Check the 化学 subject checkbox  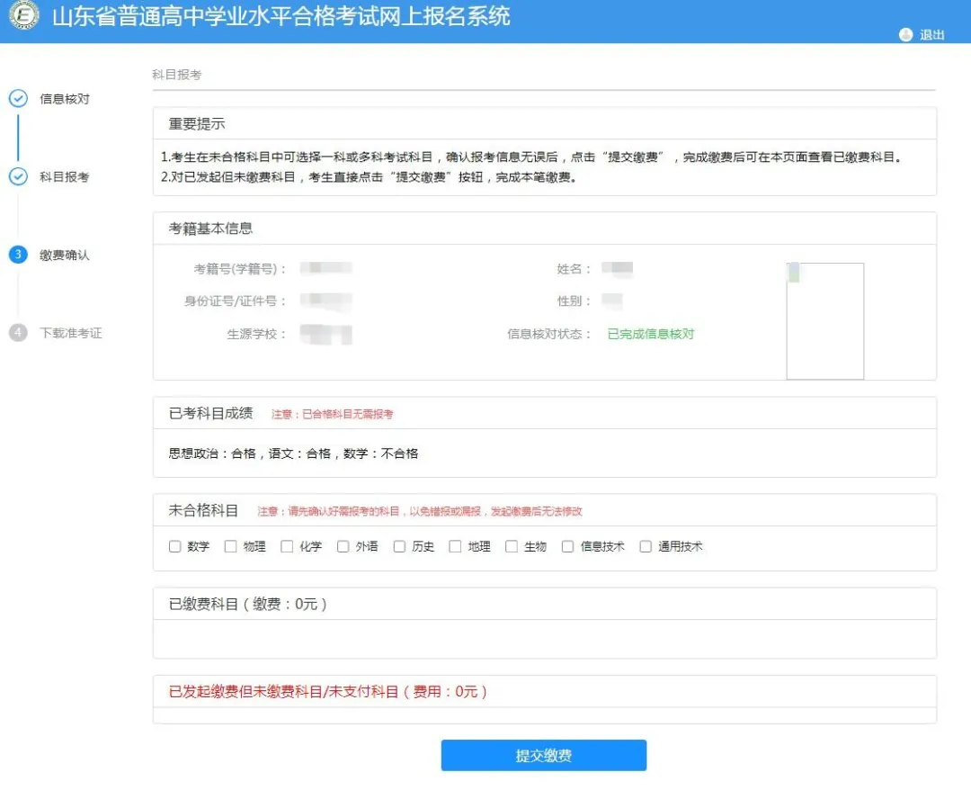(x=287, y=546)
